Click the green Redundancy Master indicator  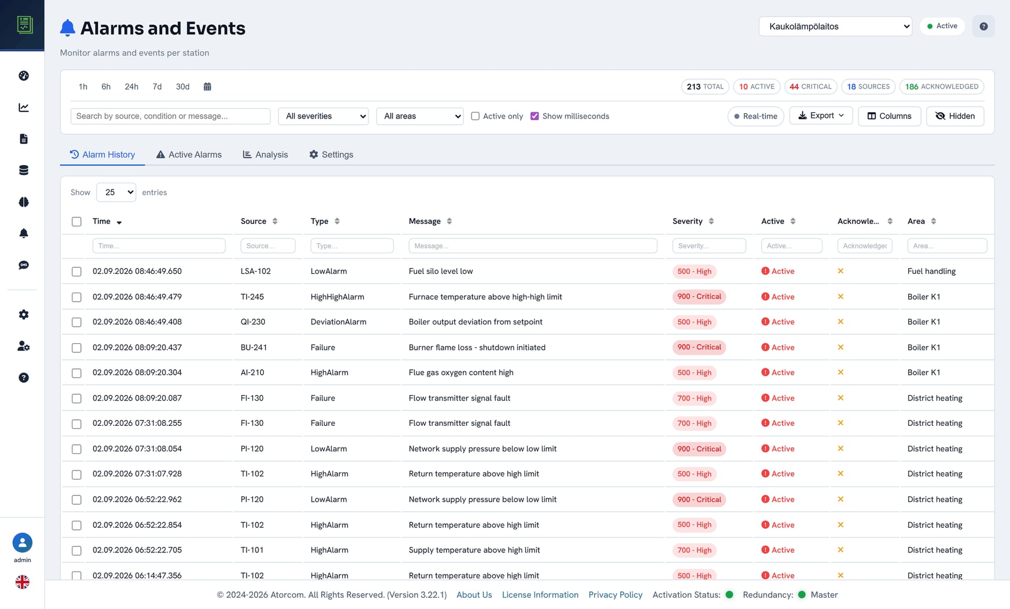[x=802, y=594]
